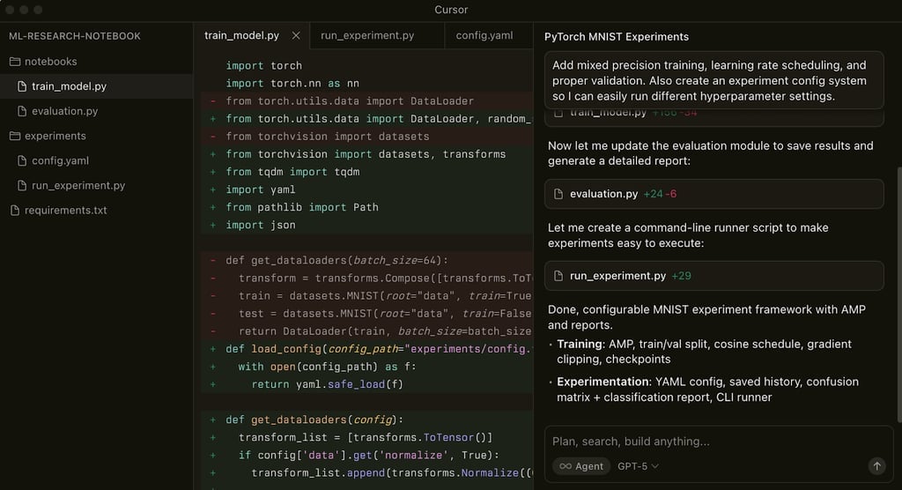Click the added 'def load_config' line
Screen dimensions: 902x490
tap(367, 349)
